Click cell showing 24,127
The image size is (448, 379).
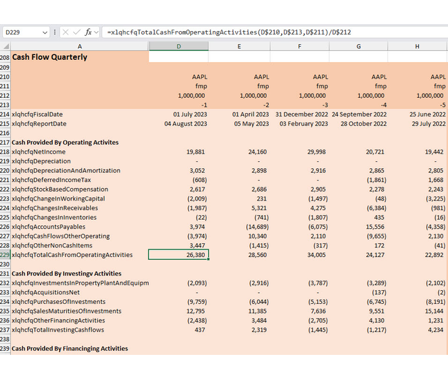[x=358, y=255]
